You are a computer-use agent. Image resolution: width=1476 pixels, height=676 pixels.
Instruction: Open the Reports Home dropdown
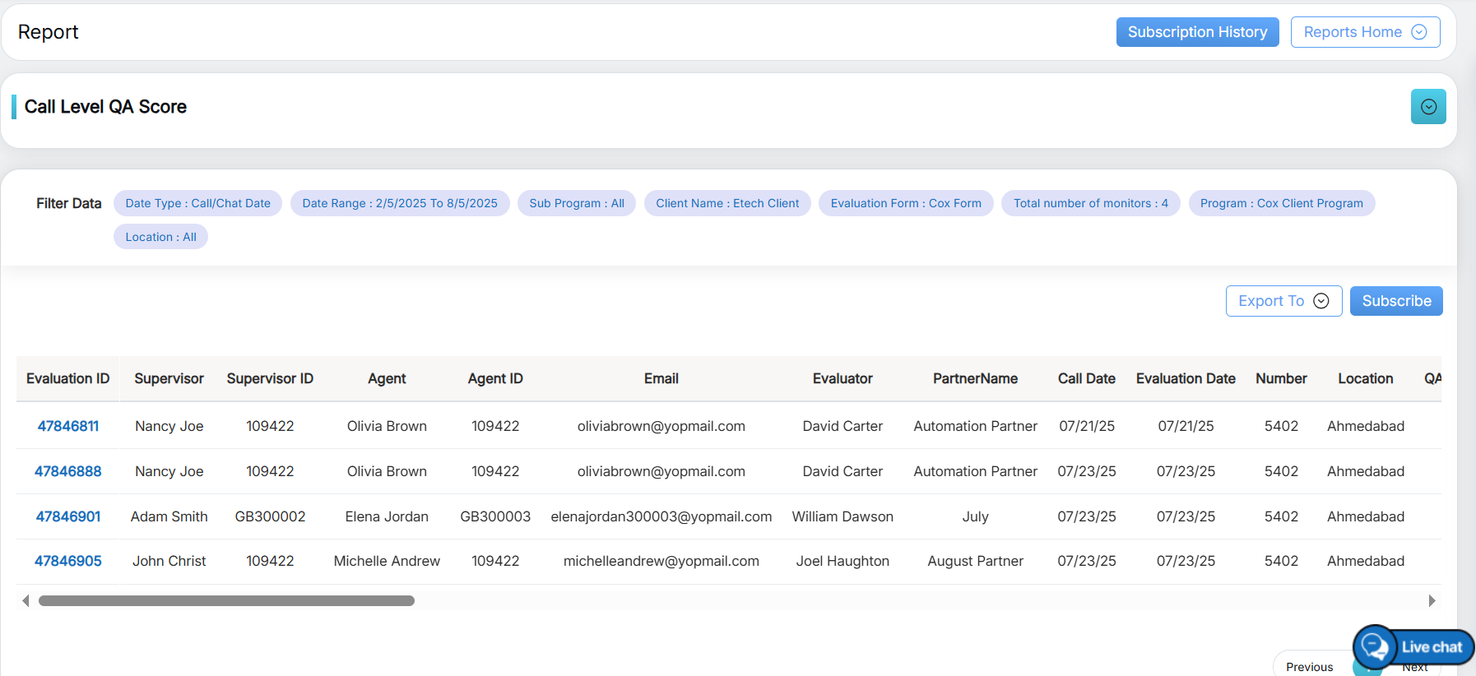[1364, 32]
